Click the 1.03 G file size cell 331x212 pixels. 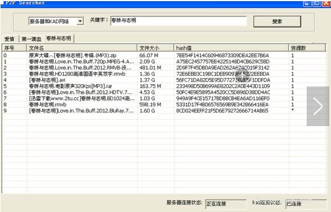point(147,98)
